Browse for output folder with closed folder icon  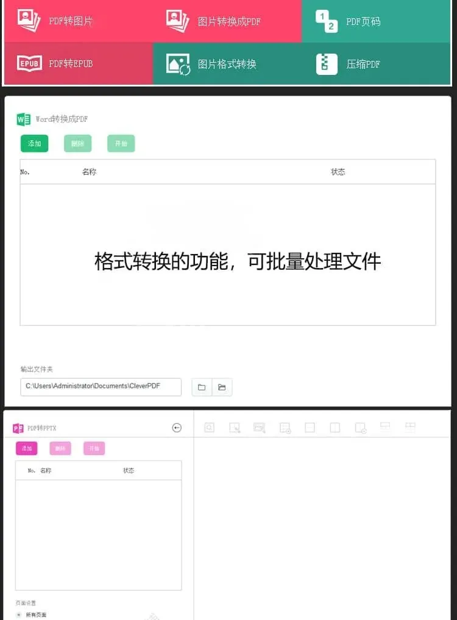coord(202,387)
